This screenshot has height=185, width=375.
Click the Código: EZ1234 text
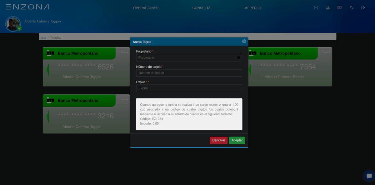click(x=152, y=119)
